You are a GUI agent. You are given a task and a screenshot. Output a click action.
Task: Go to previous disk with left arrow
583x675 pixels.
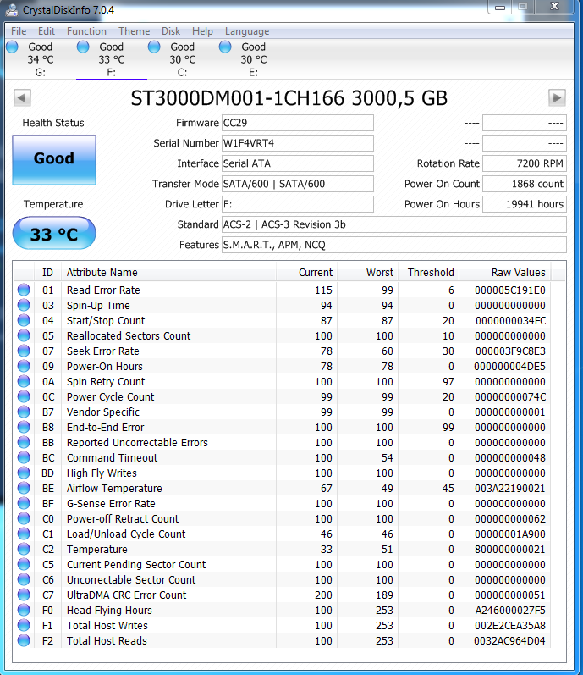coord(23,98)
